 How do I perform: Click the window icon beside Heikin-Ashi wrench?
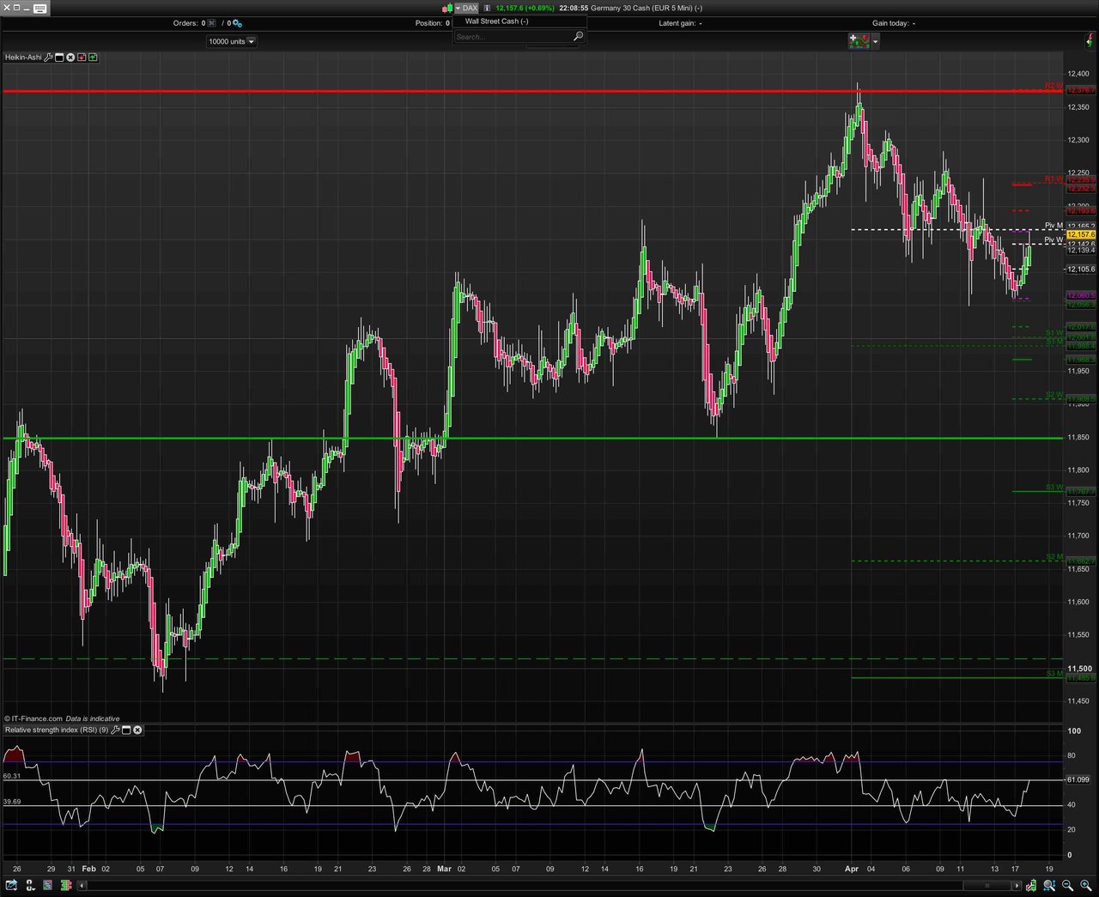(x=60, y=58)
